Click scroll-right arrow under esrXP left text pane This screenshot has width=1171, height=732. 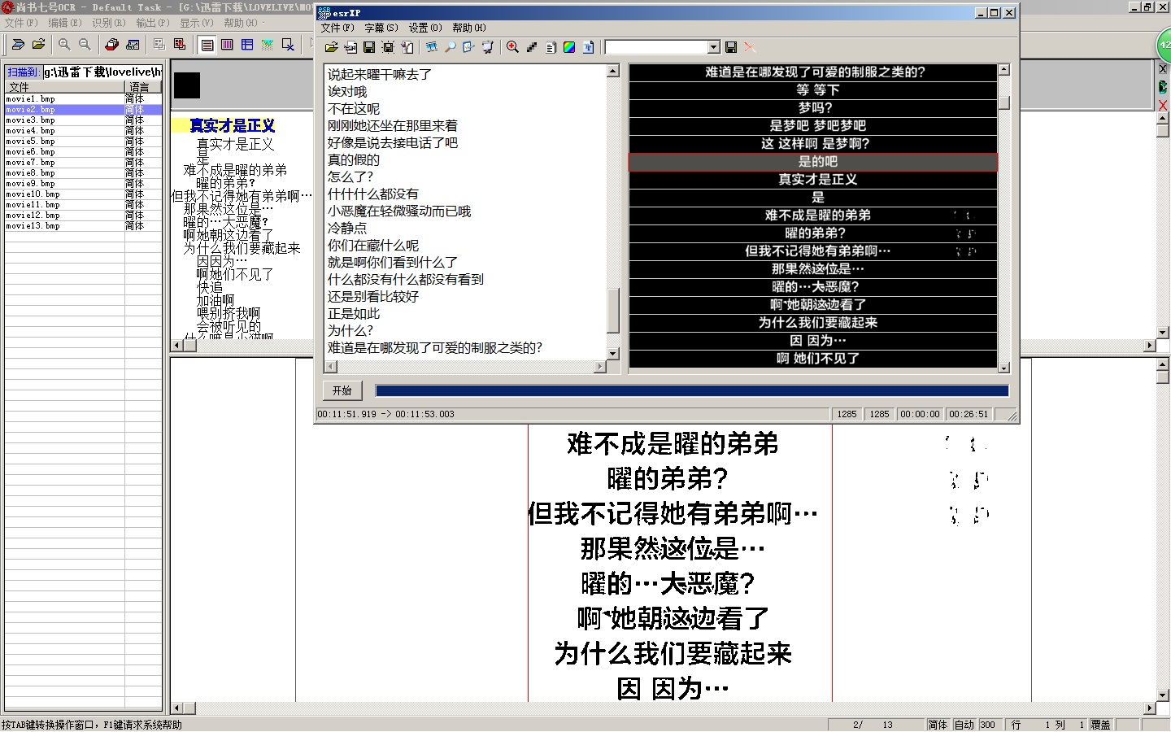(600, 367)
